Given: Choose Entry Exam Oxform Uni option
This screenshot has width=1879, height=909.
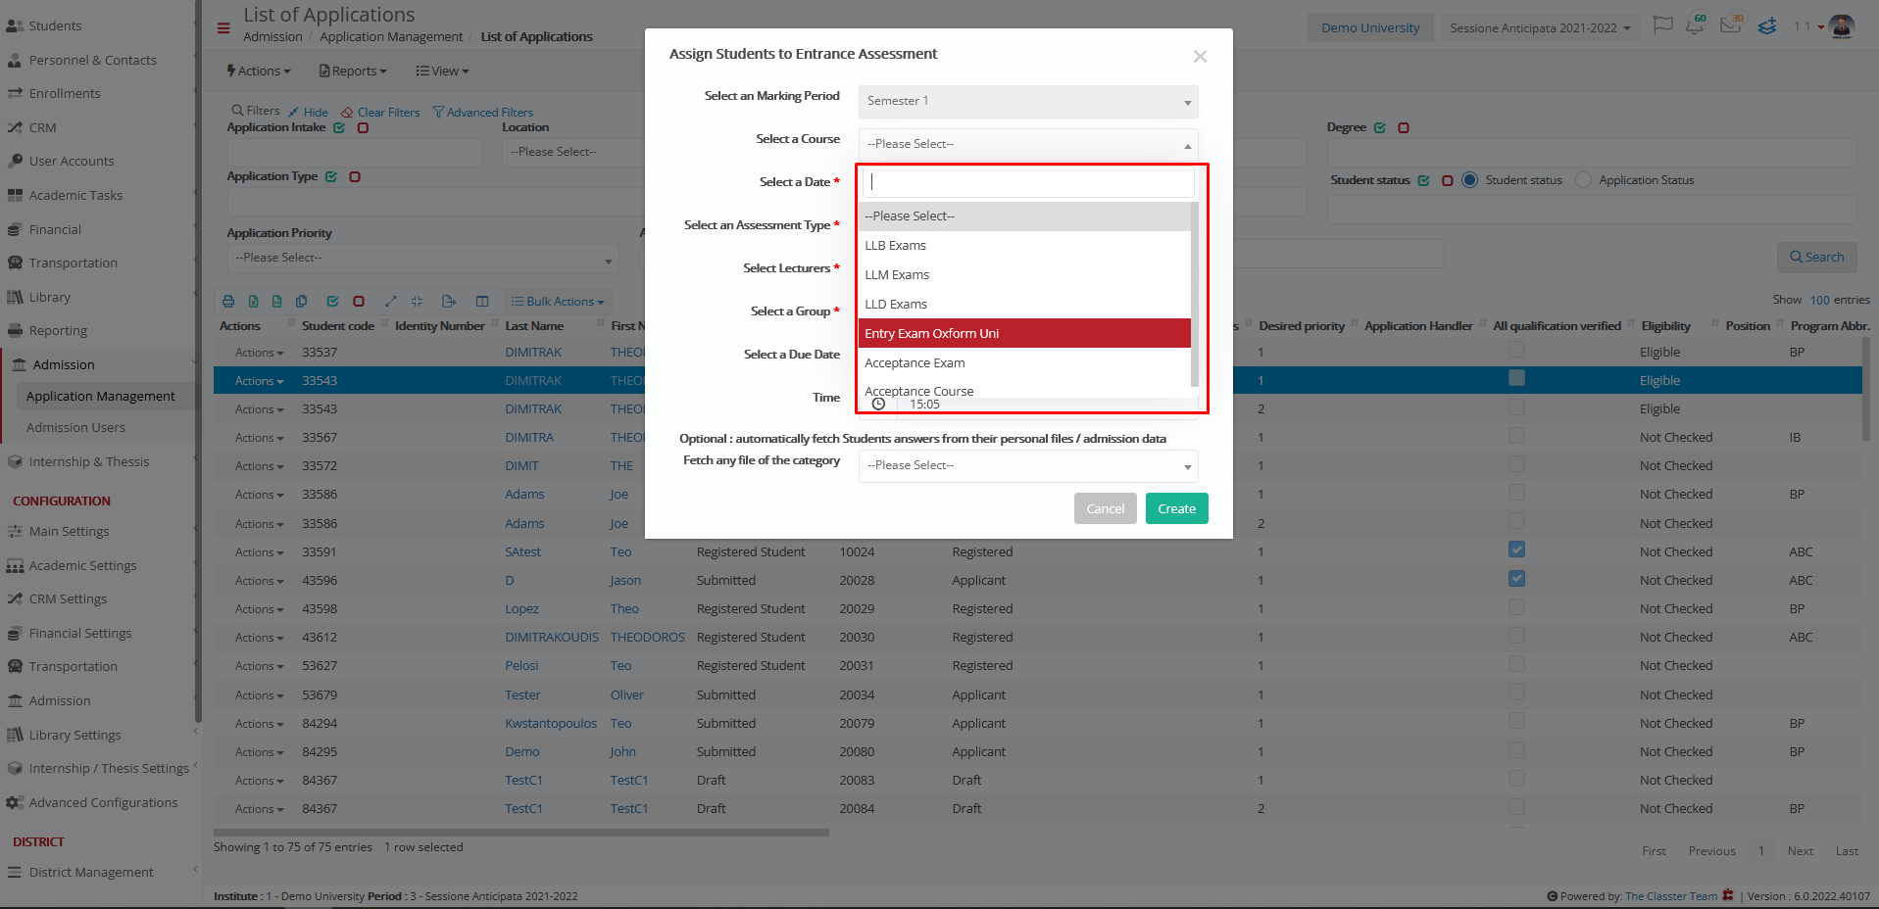Looking at the screenshot, I should pyautogui.click(x=1024, y=334).
